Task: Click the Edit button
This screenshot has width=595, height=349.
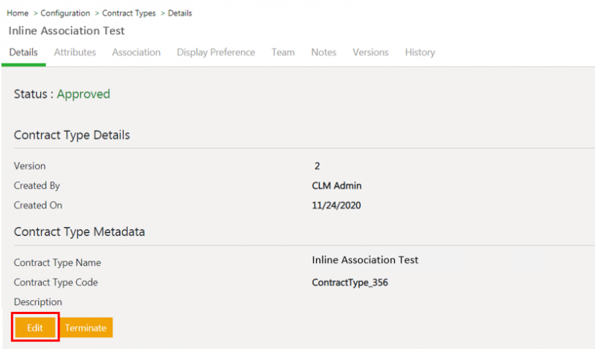Action: coord(35,327)
